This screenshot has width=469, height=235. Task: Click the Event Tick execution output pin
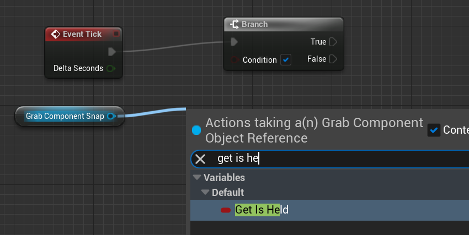pyautogui.click(x=112, y=52)
